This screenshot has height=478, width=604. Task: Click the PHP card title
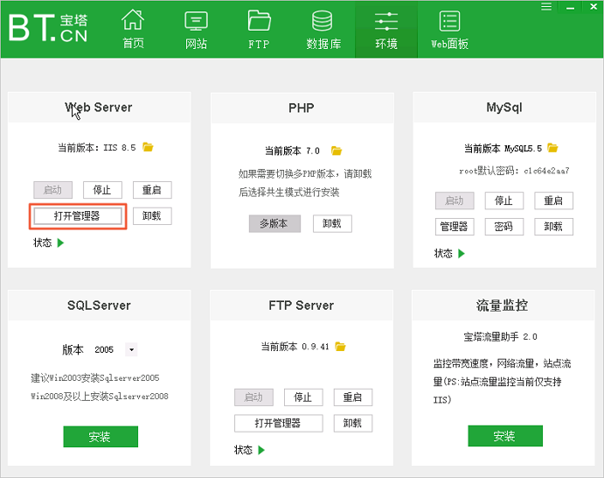point(302,108)
